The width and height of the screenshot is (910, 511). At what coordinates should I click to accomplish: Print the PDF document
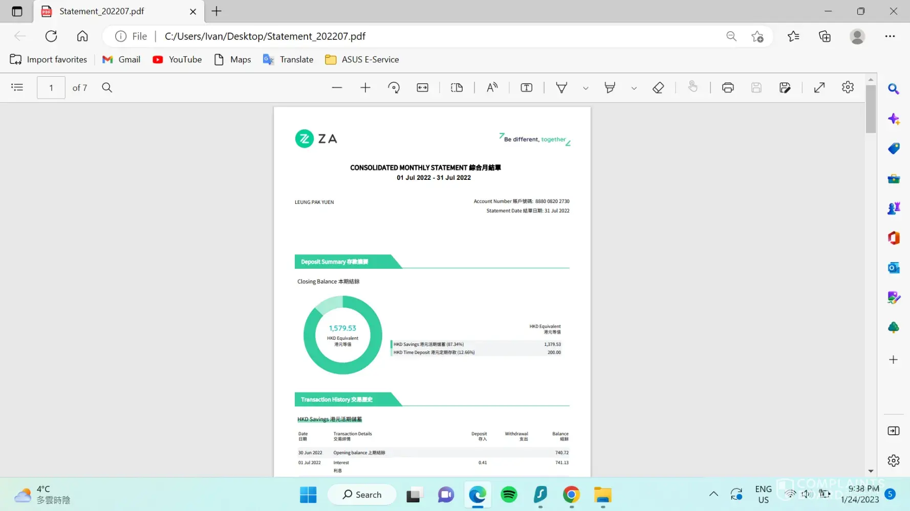click(x=727, y=87)
